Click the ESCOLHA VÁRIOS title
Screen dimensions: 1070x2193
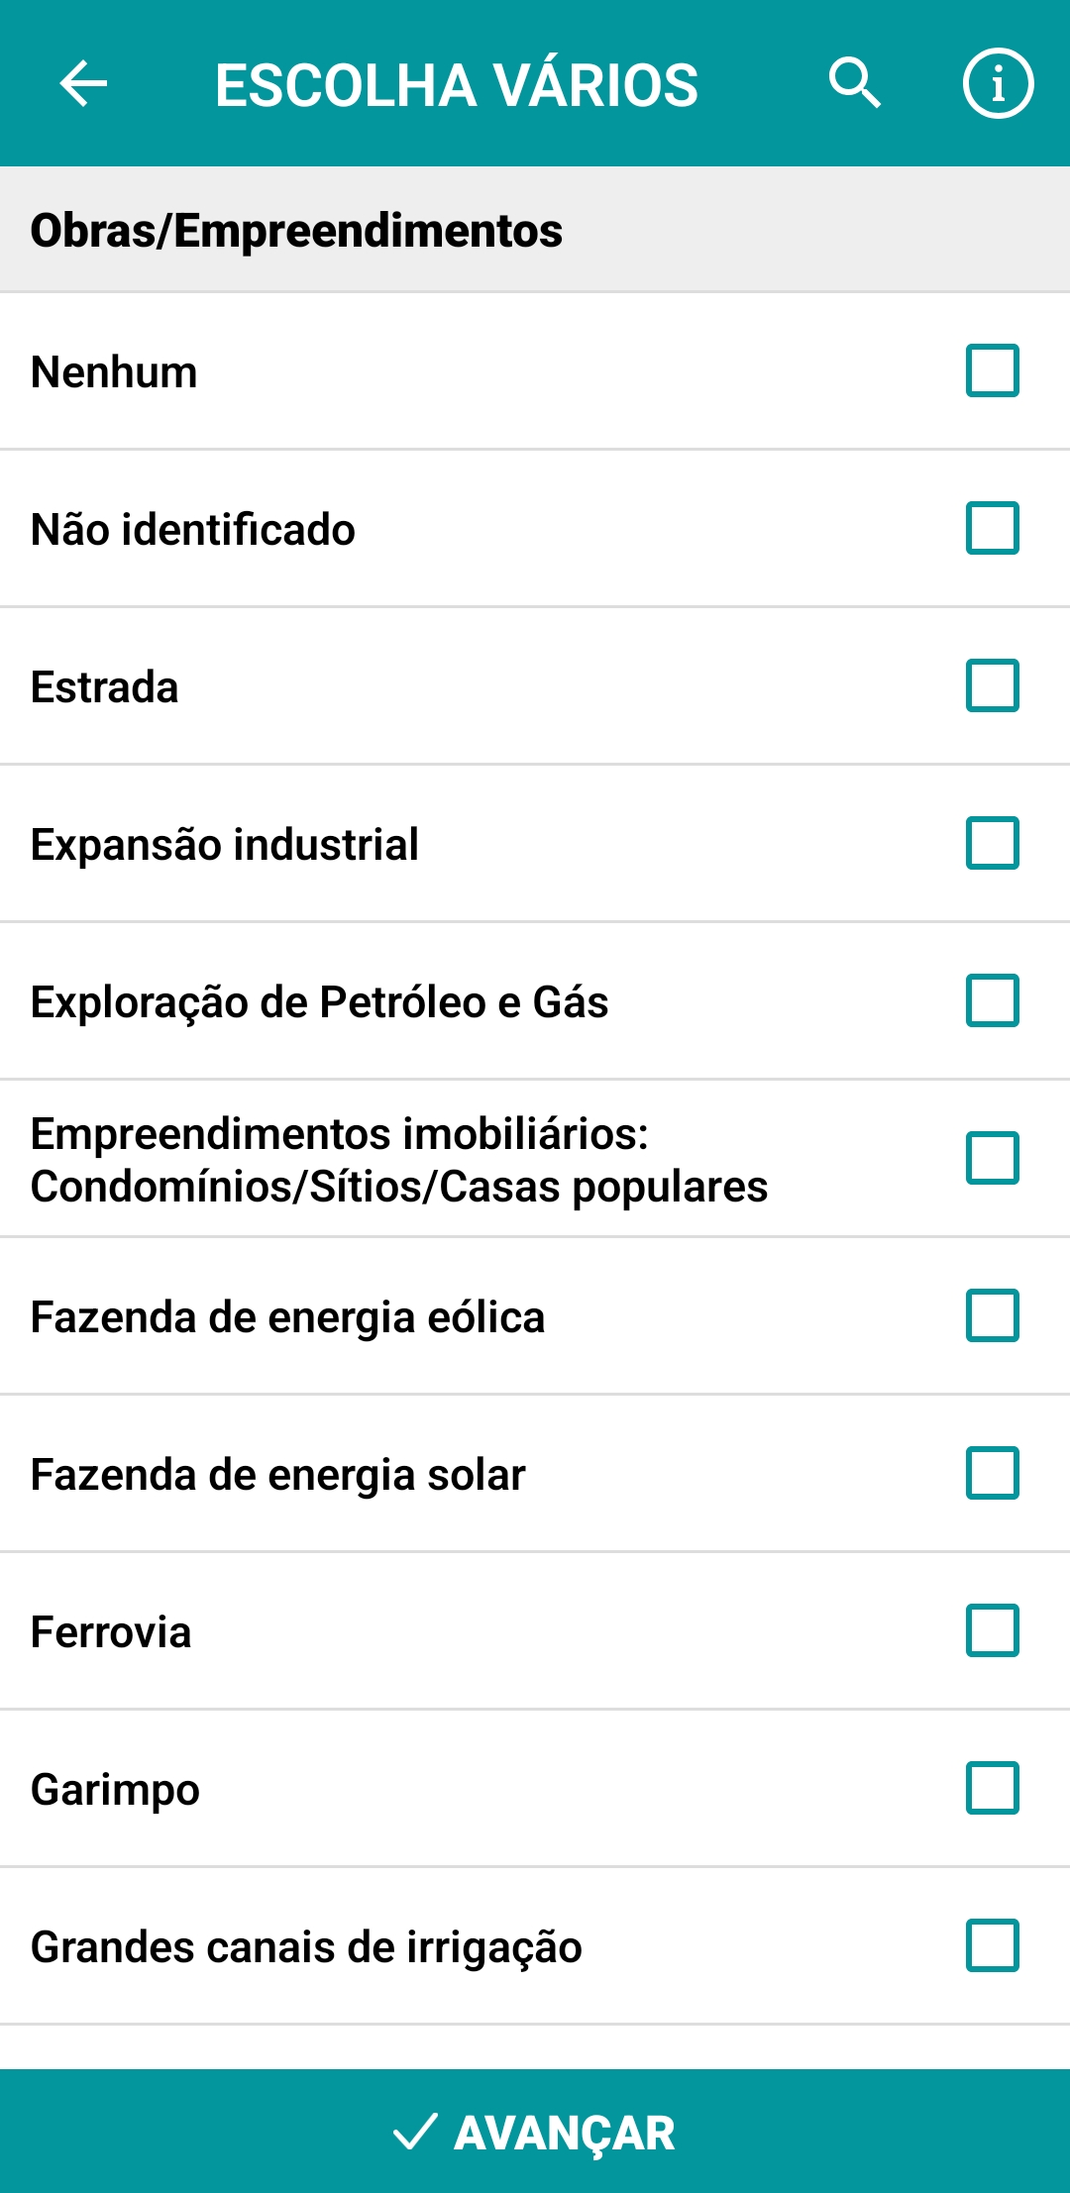457,85
